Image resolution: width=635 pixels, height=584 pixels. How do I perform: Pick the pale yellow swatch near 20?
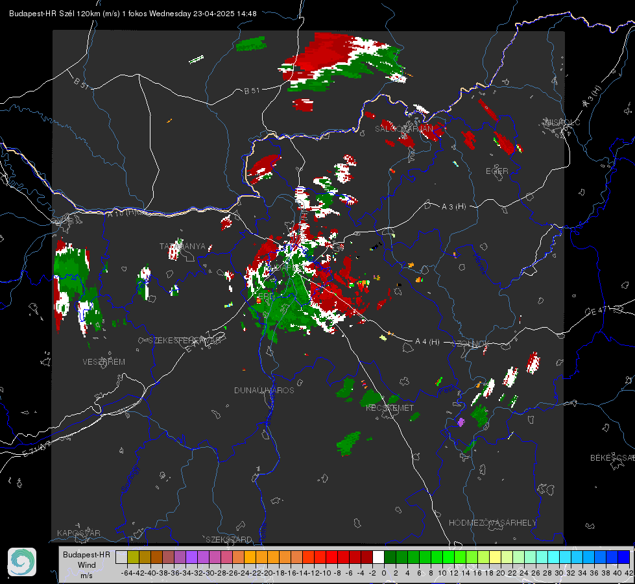click(x=495, y=557)
